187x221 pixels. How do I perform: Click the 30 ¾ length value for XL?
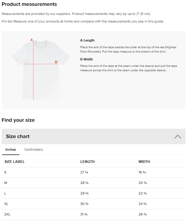coord(84,204)
